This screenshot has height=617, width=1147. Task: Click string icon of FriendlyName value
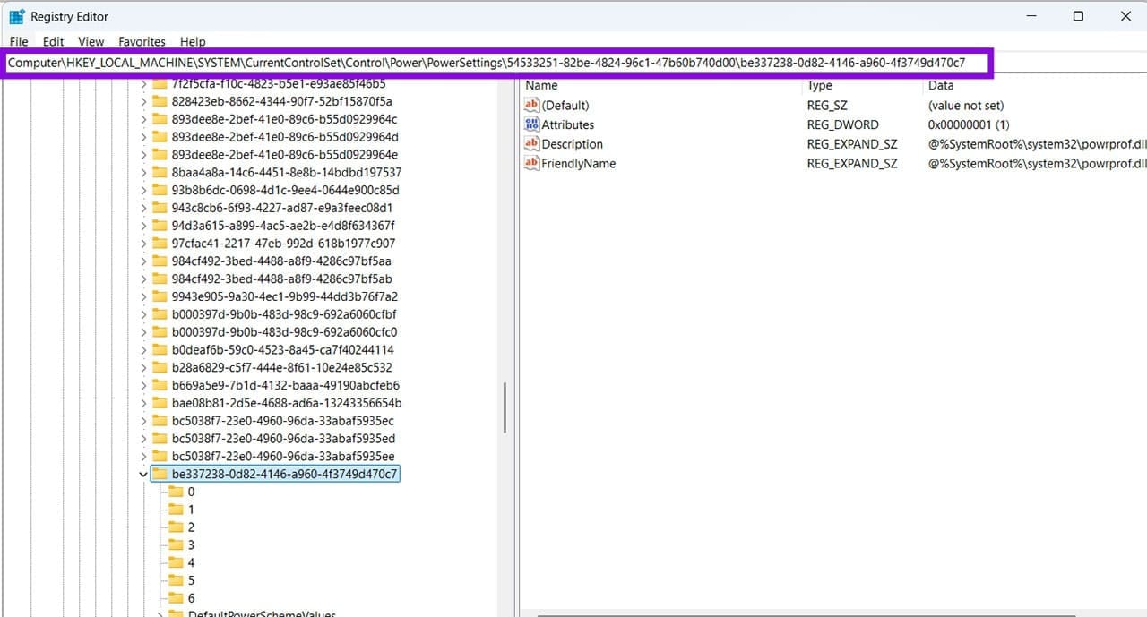[x=532, y=163]
